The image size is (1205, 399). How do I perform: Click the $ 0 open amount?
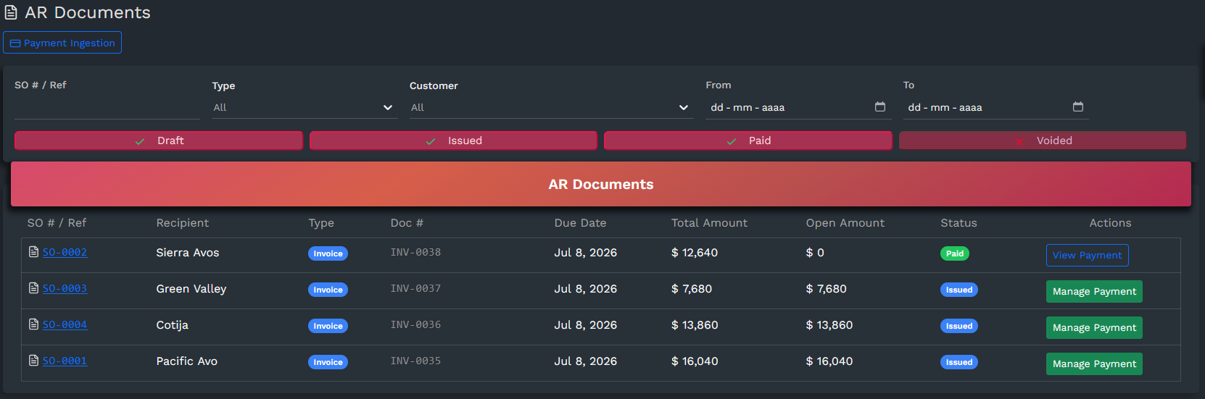coord(815,253)
